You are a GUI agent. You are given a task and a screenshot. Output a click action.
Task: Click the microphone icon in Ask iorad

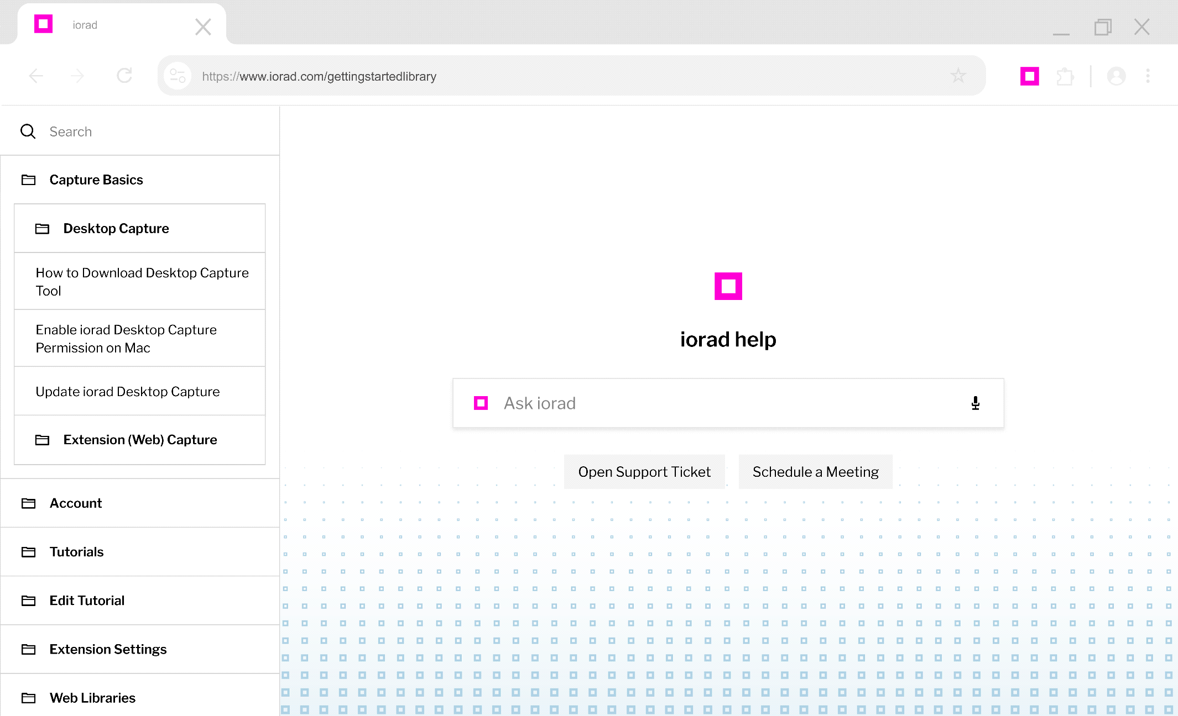(976, 403)
